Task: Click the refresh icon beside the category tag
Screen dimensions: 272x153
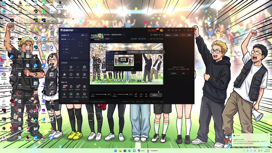Action: tap(112, 39)
